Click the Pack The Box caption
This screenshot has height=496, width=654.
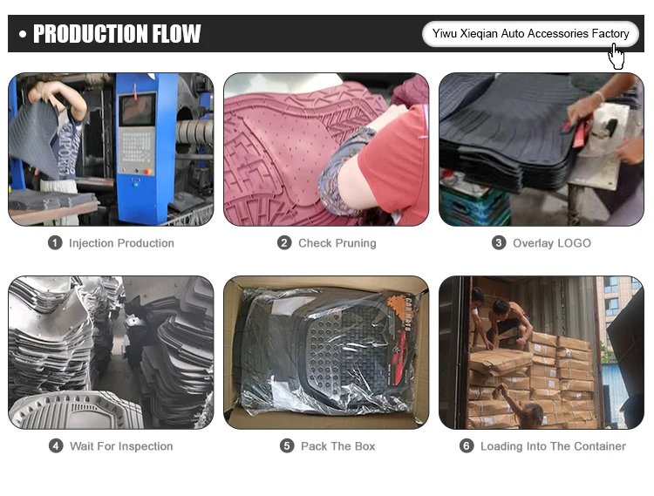pyautogui.click(x=337, y=446)
